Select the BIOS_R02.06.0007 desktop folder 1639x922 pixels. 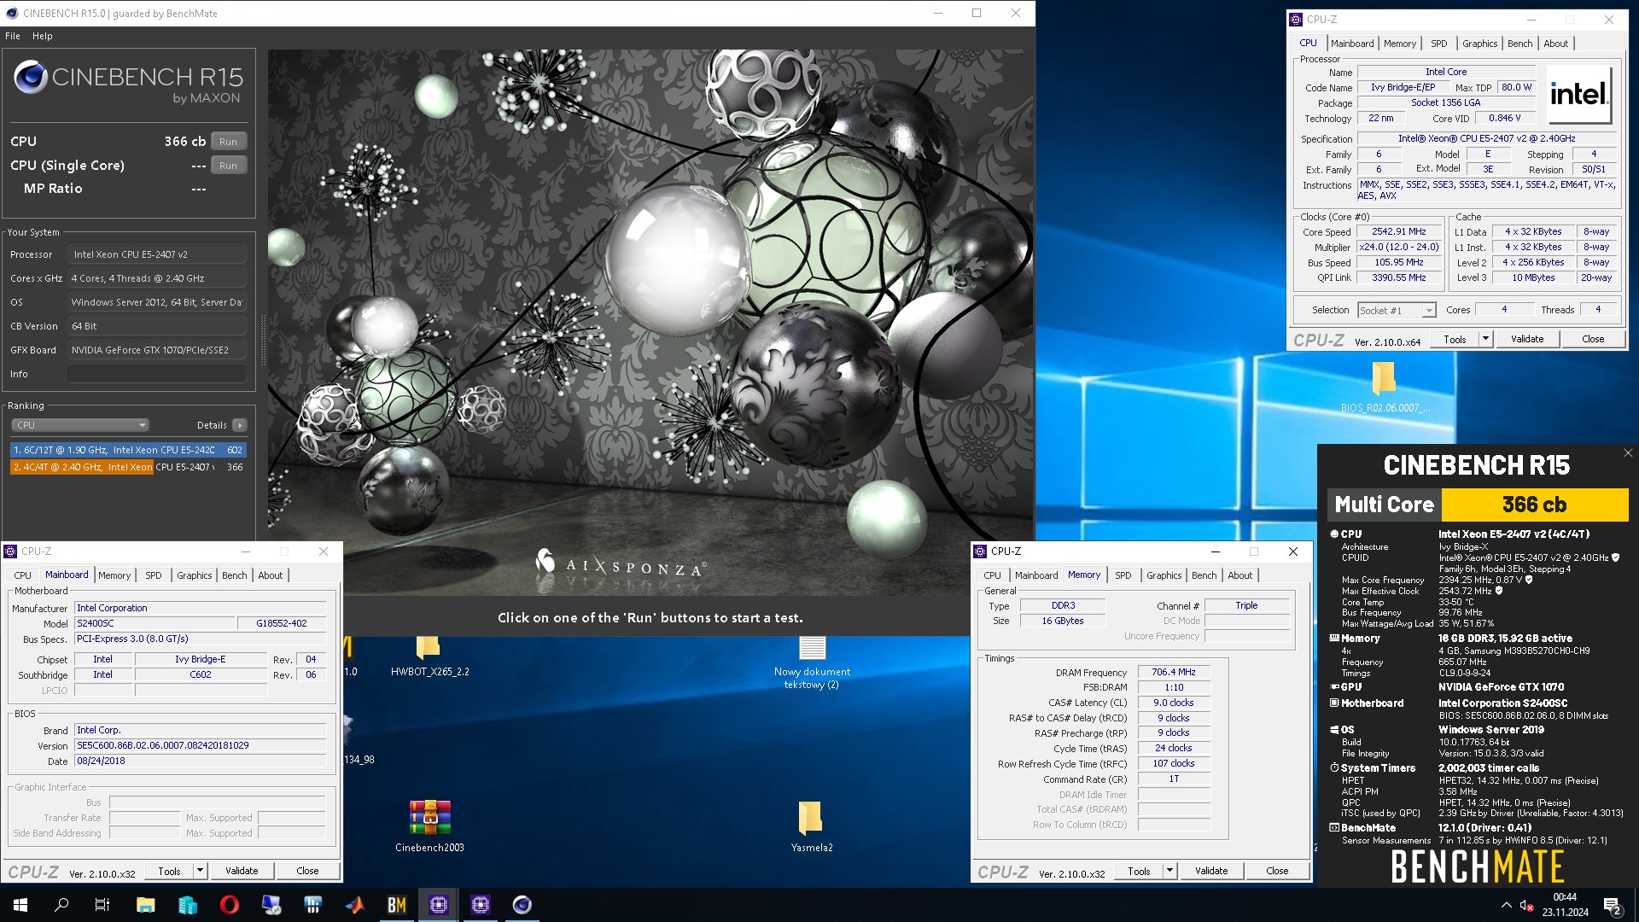1384,388
